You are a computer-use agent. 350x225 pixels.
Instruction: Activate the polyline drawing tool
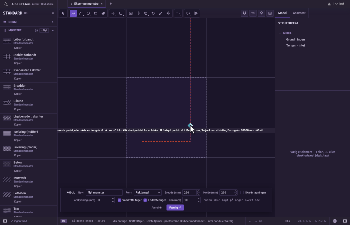[x=73, y=13]
